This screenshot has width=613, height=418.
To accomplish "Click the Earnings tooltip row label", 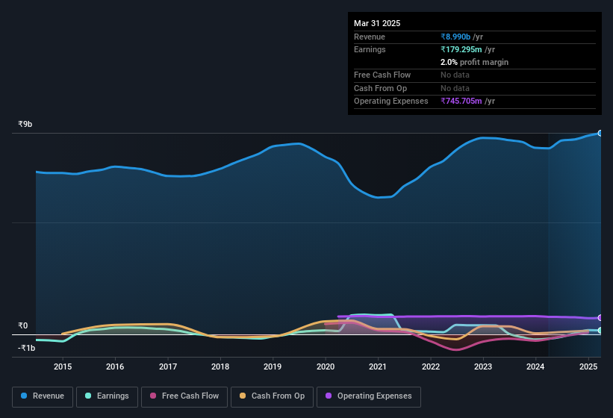I will click(370, 49).
